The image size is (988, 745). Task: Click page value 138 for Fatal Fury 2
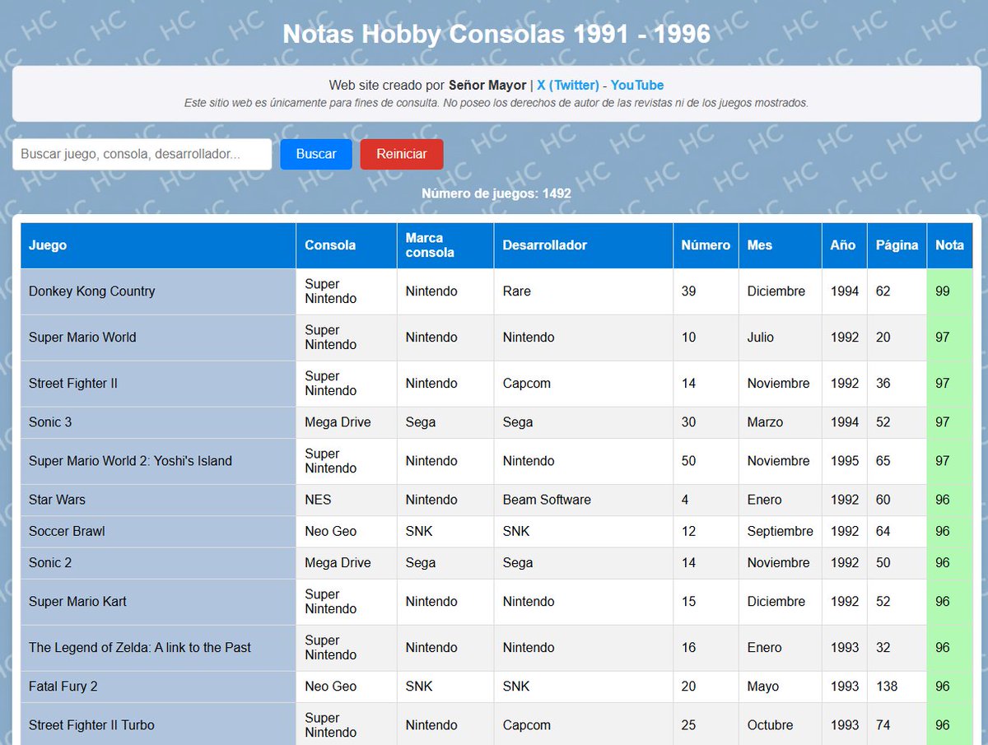coord(897,687)
